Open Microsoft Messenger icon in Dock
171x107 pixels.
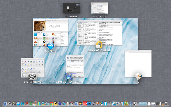39,104
